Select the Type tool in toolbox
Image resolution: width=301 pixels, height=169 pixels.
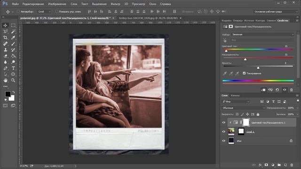tap(13, 68)
